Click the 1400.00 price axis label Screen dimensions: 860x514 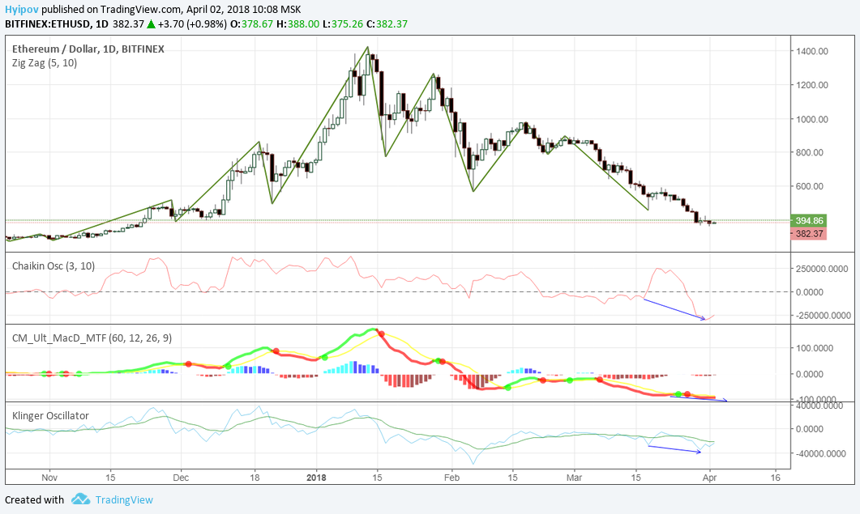pyautogui.click(x=812, y=51)
